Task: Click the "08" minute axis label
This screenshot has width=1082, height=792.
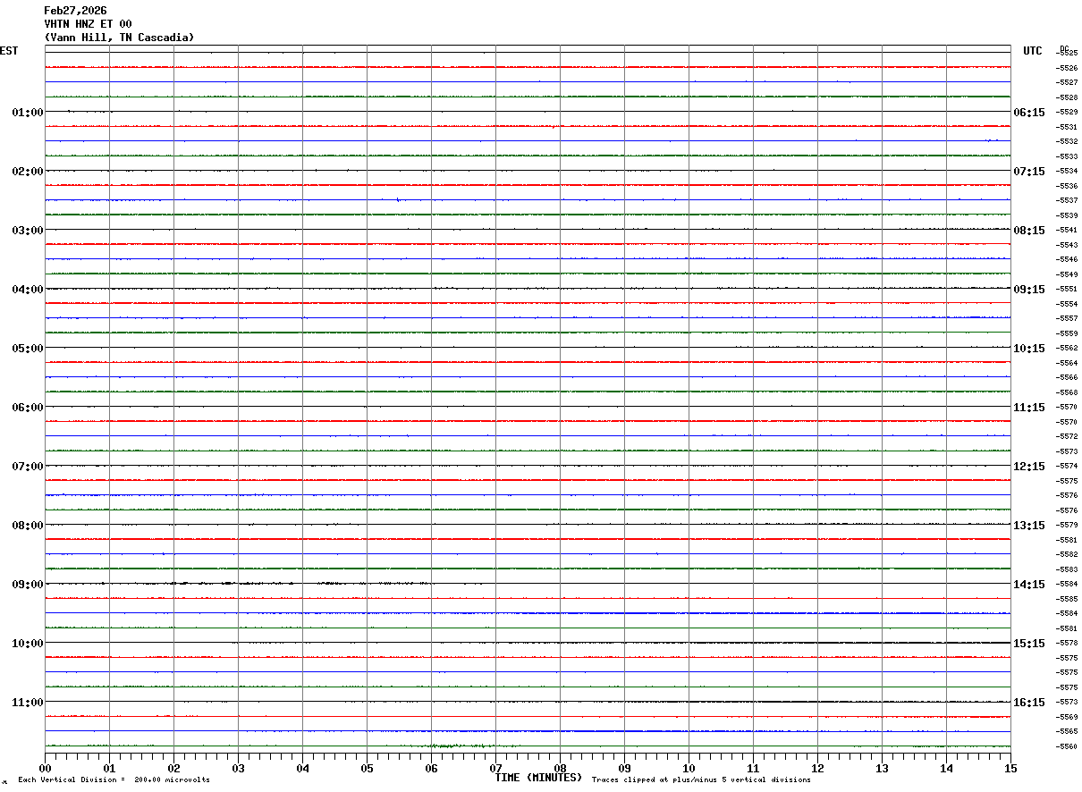Action: [560, 768]
